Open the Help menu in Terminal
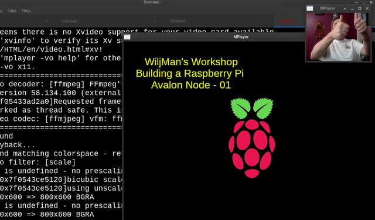Viewport: 375px width, 220px height. click(x=26, y=11)
